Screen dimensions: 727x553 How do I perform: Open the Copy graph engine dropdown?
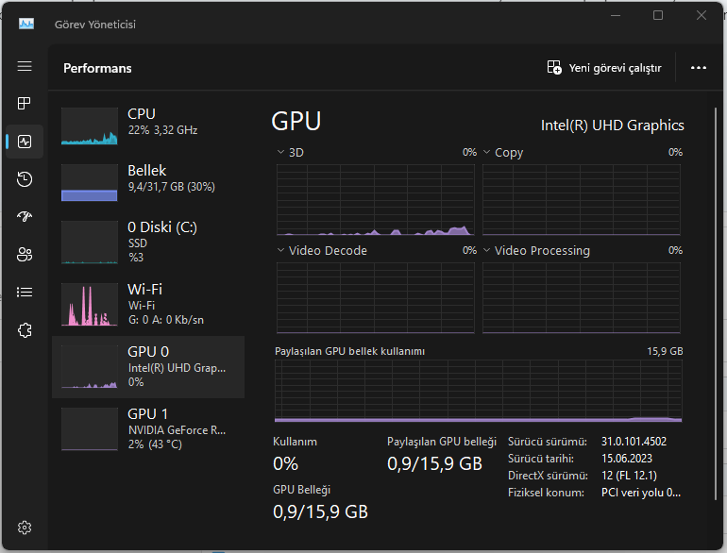[x=487, y=152]
